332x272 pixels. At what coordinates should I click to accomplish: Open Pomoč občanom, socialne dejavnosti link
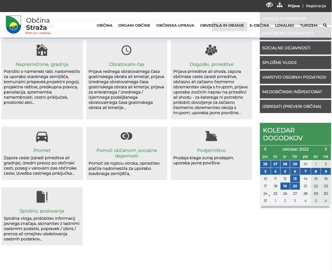(127, 153)
